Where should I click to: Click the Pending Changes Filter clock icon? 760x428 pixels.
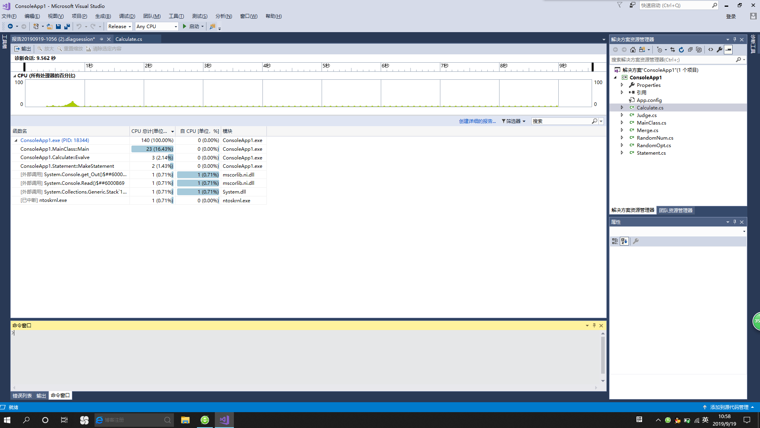(x=660, y=50)
